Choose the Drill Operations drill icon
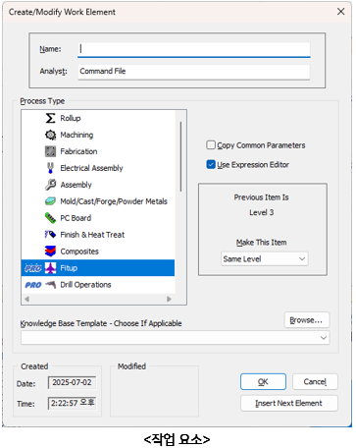Screen dimensions: 356x448 pyautogui.click(x=50, y=285)
